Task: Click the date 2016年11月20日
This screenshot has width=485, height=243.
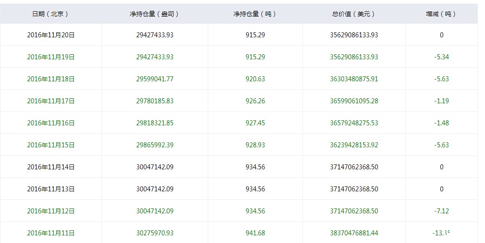Action: click(x=50, y=35)
